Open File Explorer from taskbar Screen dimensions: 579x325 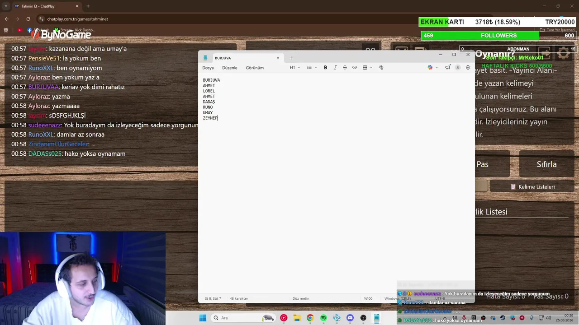(297, 318)
